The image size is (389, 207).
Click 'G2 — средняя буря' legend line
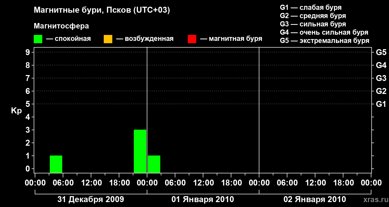click(313, 16)
